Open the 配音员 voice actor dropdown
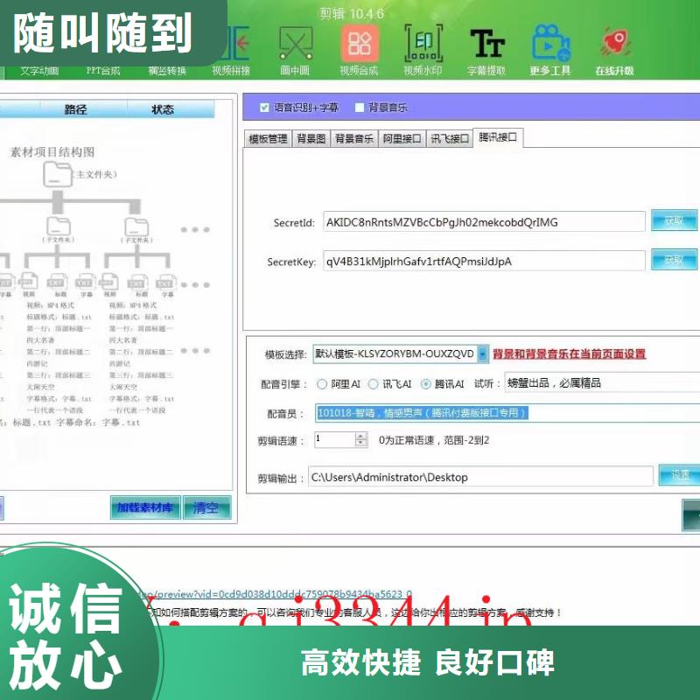 pyautogui.click(x=507, y=413)
